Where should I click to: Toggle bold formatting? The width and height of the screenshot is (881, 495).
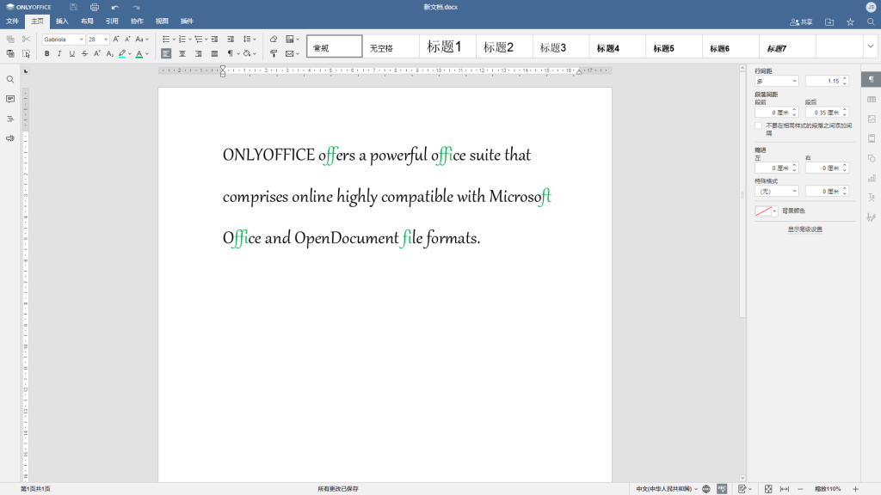click(46, 54)
